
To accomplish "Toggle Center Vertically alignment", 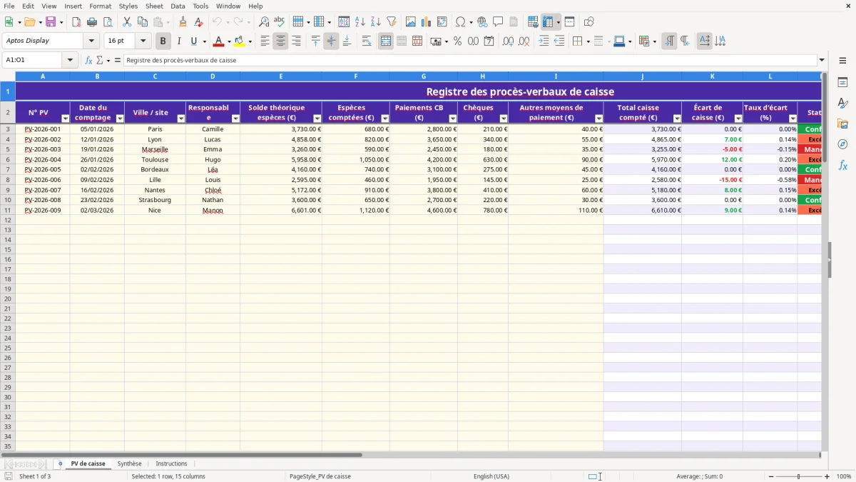I will coord(331,41).
